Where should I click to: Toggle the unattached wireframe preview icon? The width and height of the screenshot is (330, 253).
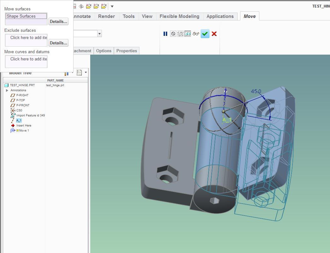[180, 34]
